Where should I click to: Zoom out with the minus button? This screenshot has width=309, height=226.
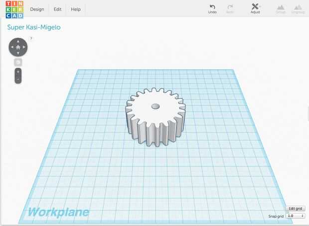pyautogui.click(x=18, y=79)
